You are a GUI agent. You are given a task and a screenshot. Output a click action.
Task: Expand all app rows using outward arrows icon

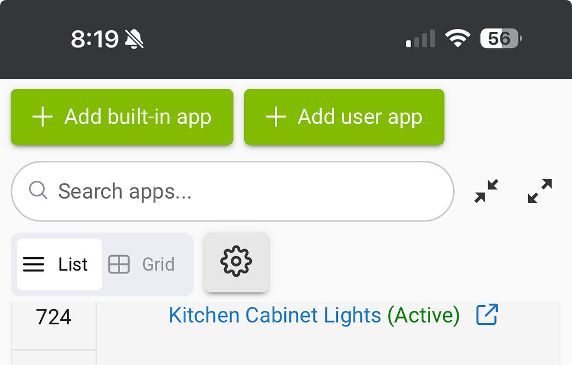click(x=538, y=191)
